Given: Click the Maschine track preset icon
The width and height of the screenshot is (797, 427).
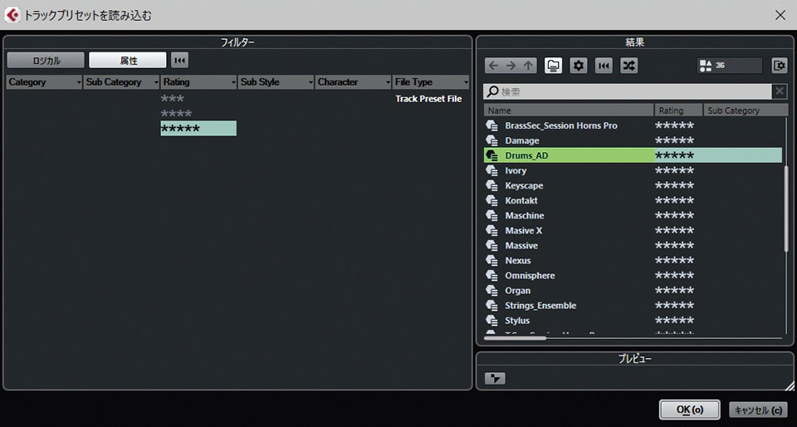Looking at the screenshot, I should 491,215.
